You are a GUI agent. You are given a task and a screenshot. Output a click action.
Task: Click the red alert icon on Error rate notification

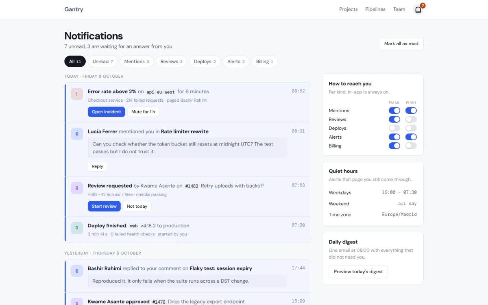[77, 94]
